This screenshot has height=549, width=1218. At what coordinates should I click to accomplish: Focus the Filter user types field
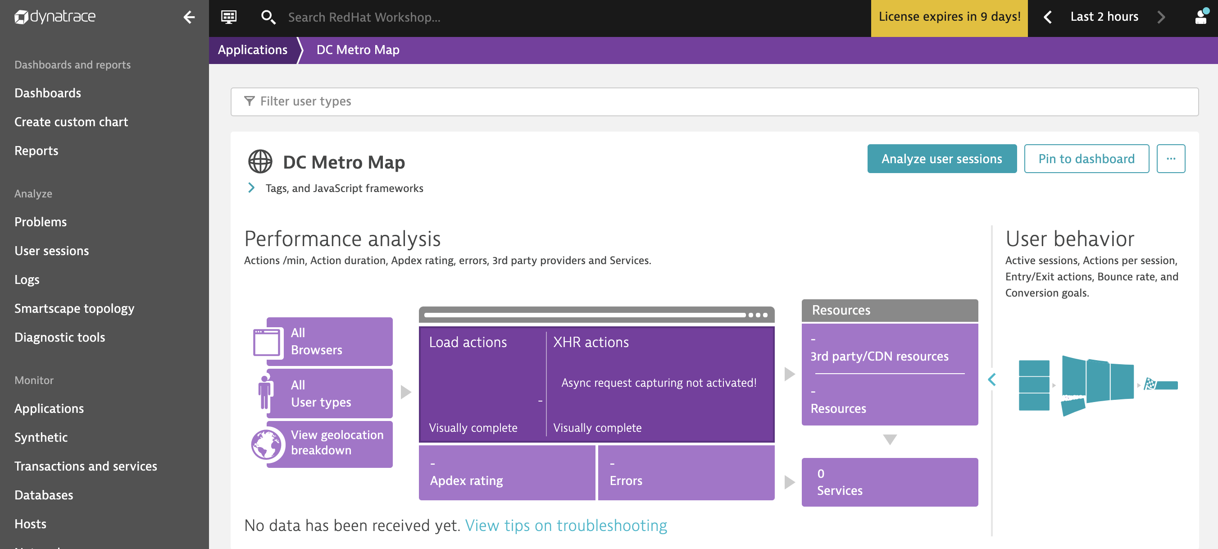pyautogui.click(x=714, y=101)
